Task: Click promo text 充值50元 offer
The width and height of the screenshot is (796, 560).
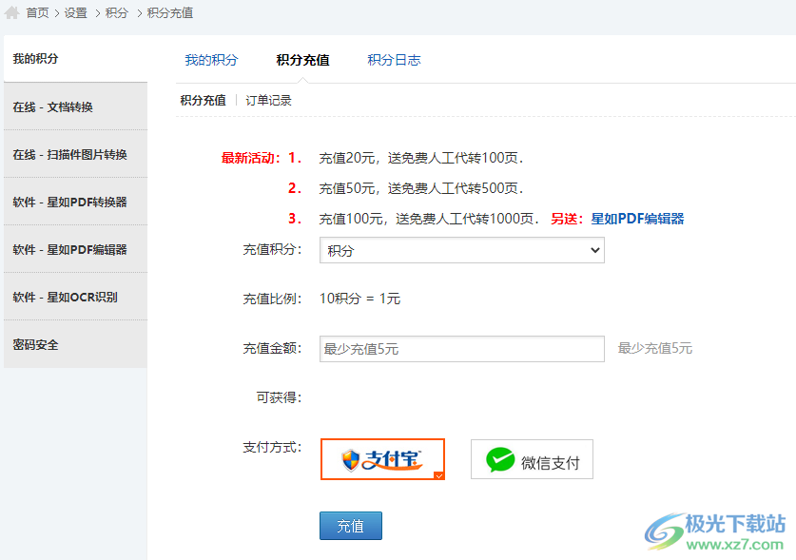Action: [x=421, y=188]
